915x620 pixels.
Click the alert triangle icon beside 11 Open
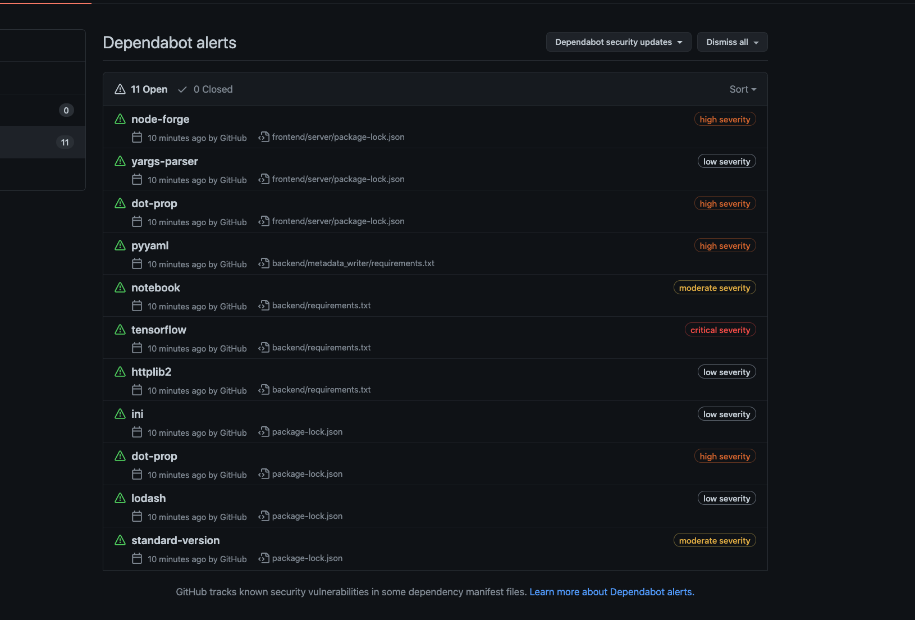tap(120, 89)
